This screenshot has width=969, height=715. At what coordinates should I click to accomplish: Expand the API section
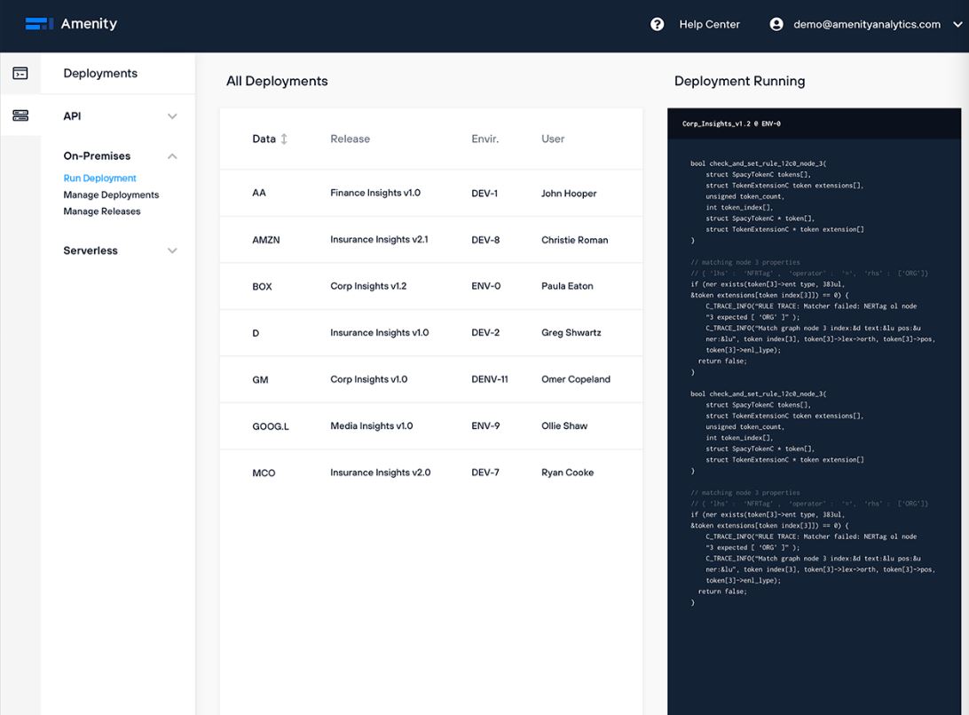(x=172, y=115)
